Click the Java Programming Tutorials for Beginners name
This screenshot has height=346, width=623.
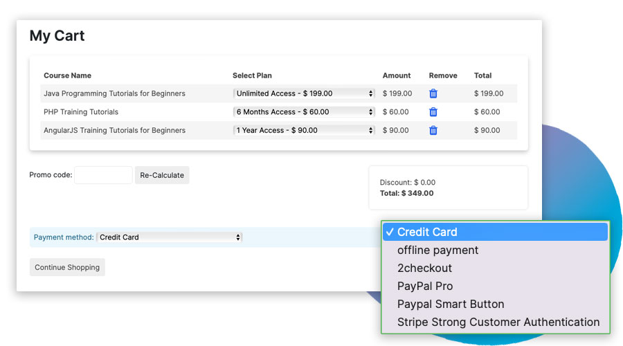[114, 93]
